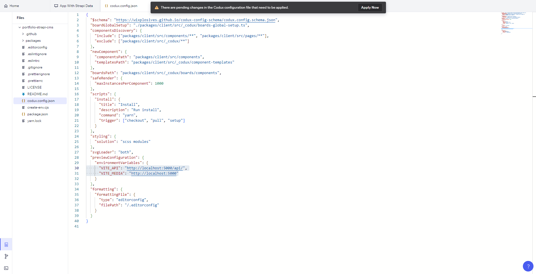This screenshot has width=536, height=274.
Task: Click the markdown icon beside README.md
Action: click(23, 94)
